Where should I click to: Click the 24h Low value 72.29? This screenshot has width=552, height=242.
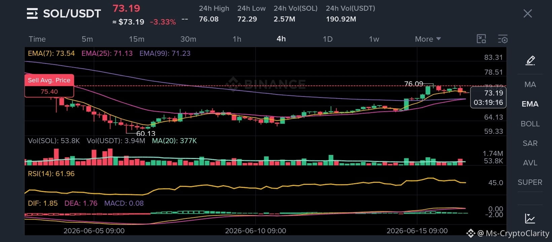[x=247, y=19]
